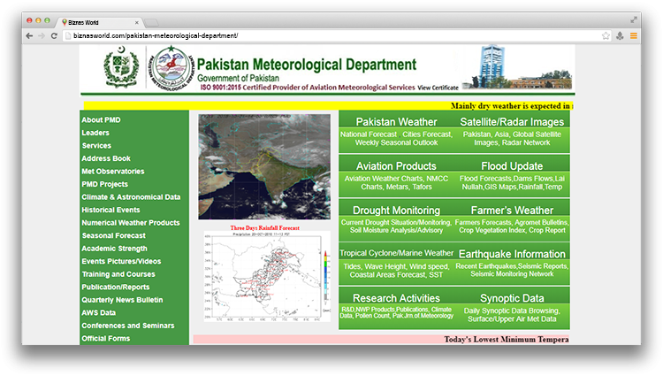Open the Satellite/Radar Images section

tap(512, 121)
